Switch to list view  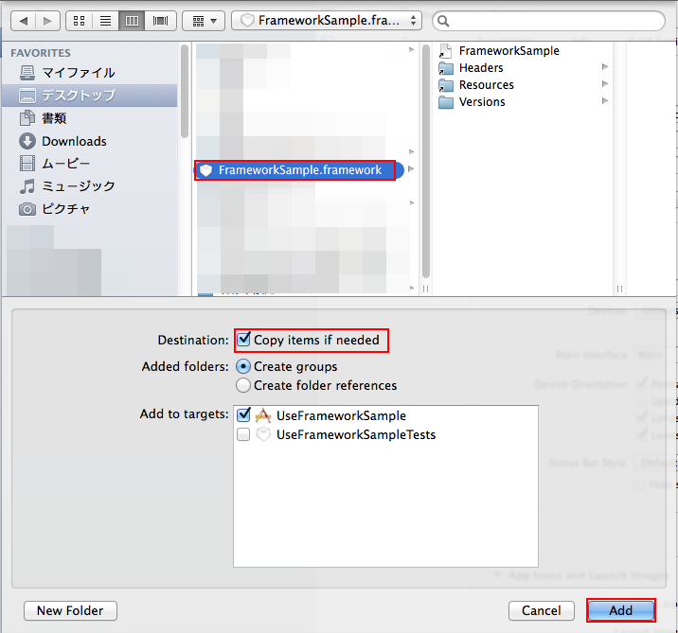105,21
